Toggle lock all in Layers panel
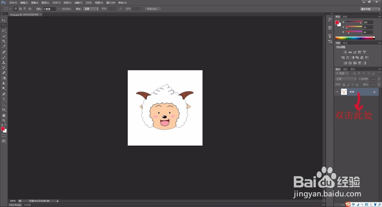 click(x=357, y=85)
